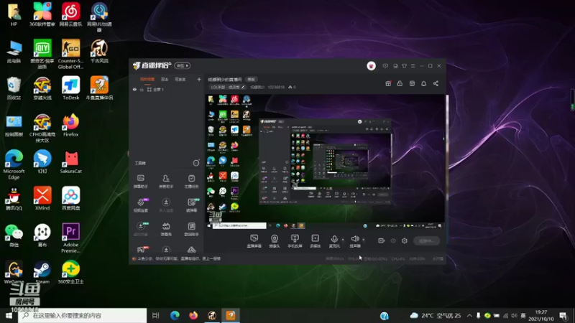
Task: Open companion settings via the gear icon
Action: [405, 240]
